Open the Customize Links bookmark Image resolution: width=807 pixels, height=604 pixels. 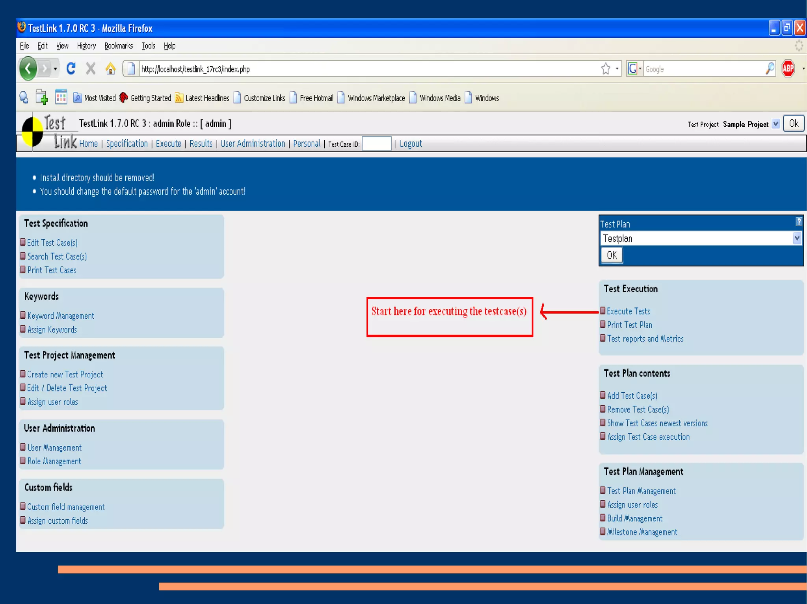pos(259,98)
